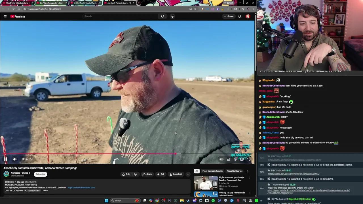Open the Windows Start menu

point(106,201)
